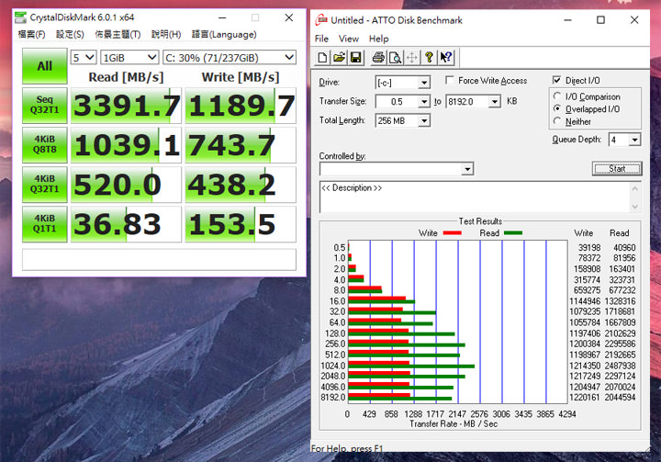Click the Save floppy disk icon
The image size is (661, 462).
(x=355, y=58)
